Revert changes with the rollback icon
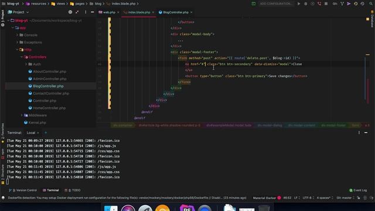The height and width of the screenshot is (211, 375). [x=363, y=4]
